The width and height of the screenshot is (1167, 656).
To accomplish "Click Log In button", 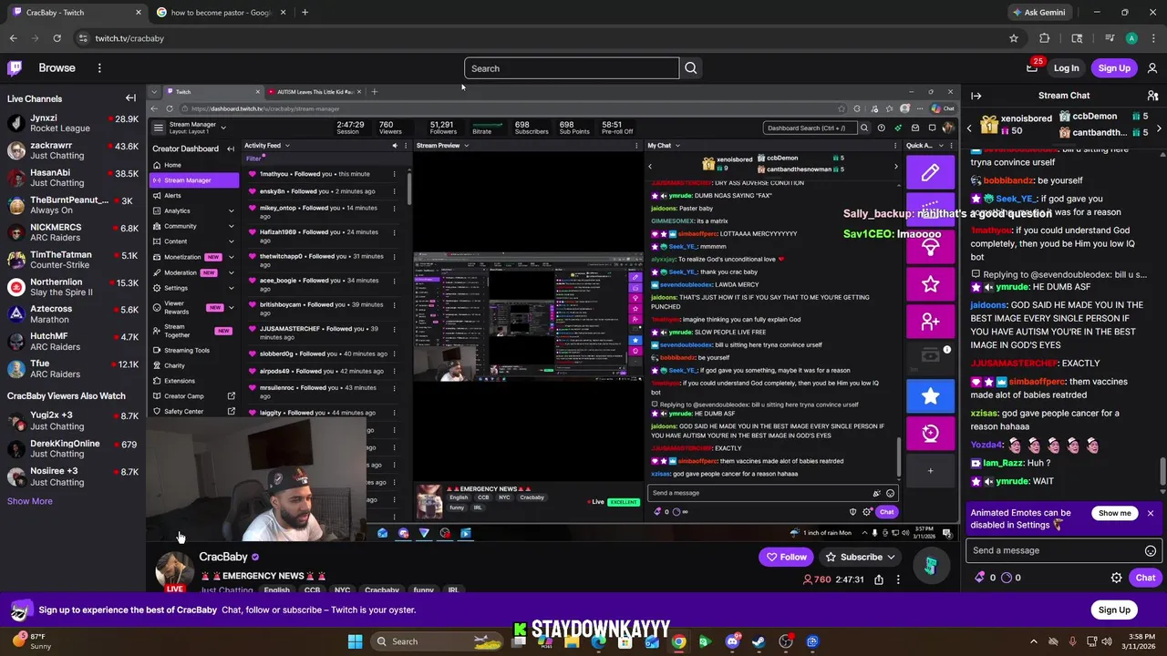I will point(1066,68).
